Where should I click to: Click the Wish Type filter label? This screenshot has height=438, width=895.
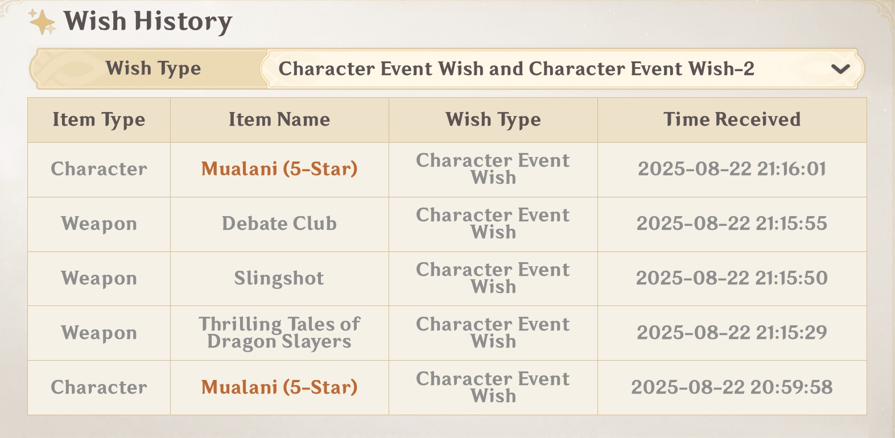(x=153, y=69)
